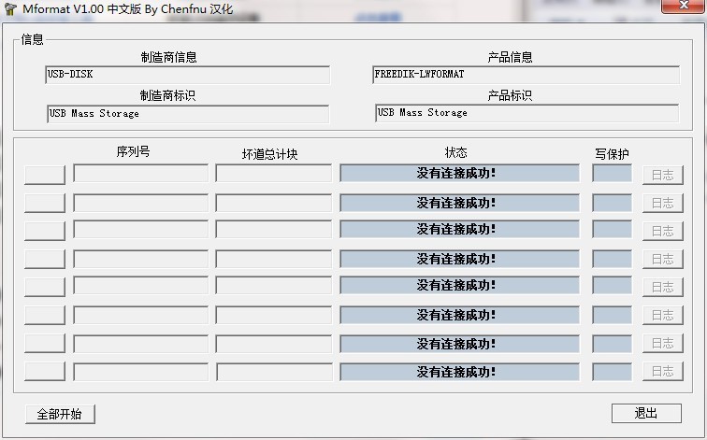Click the 日志 button in the eighth row
Viewport: 707px width, 440px height.
pyautogui.click(x=663, y=371)
